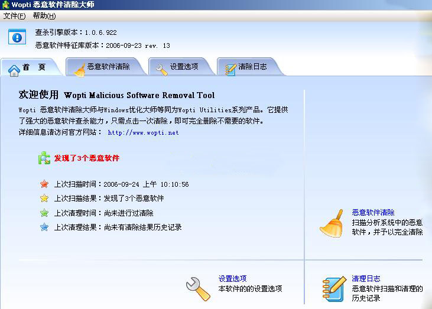
Task: Click the Wopti title bar app icon
Action: tap(6, 5)
